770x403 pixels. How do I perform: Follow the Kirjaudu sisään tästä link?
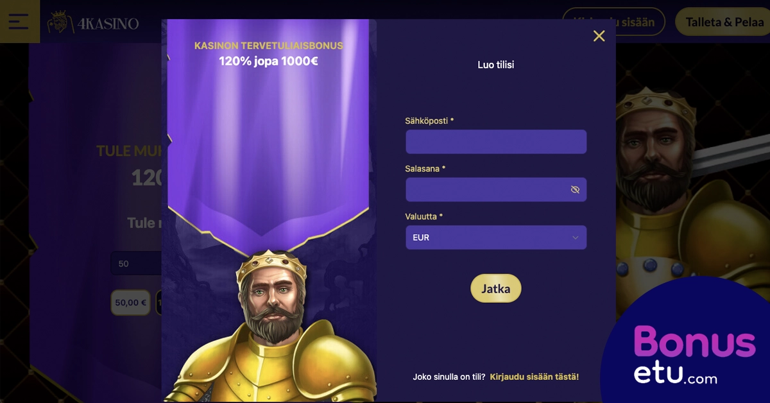tap(534, 377)
